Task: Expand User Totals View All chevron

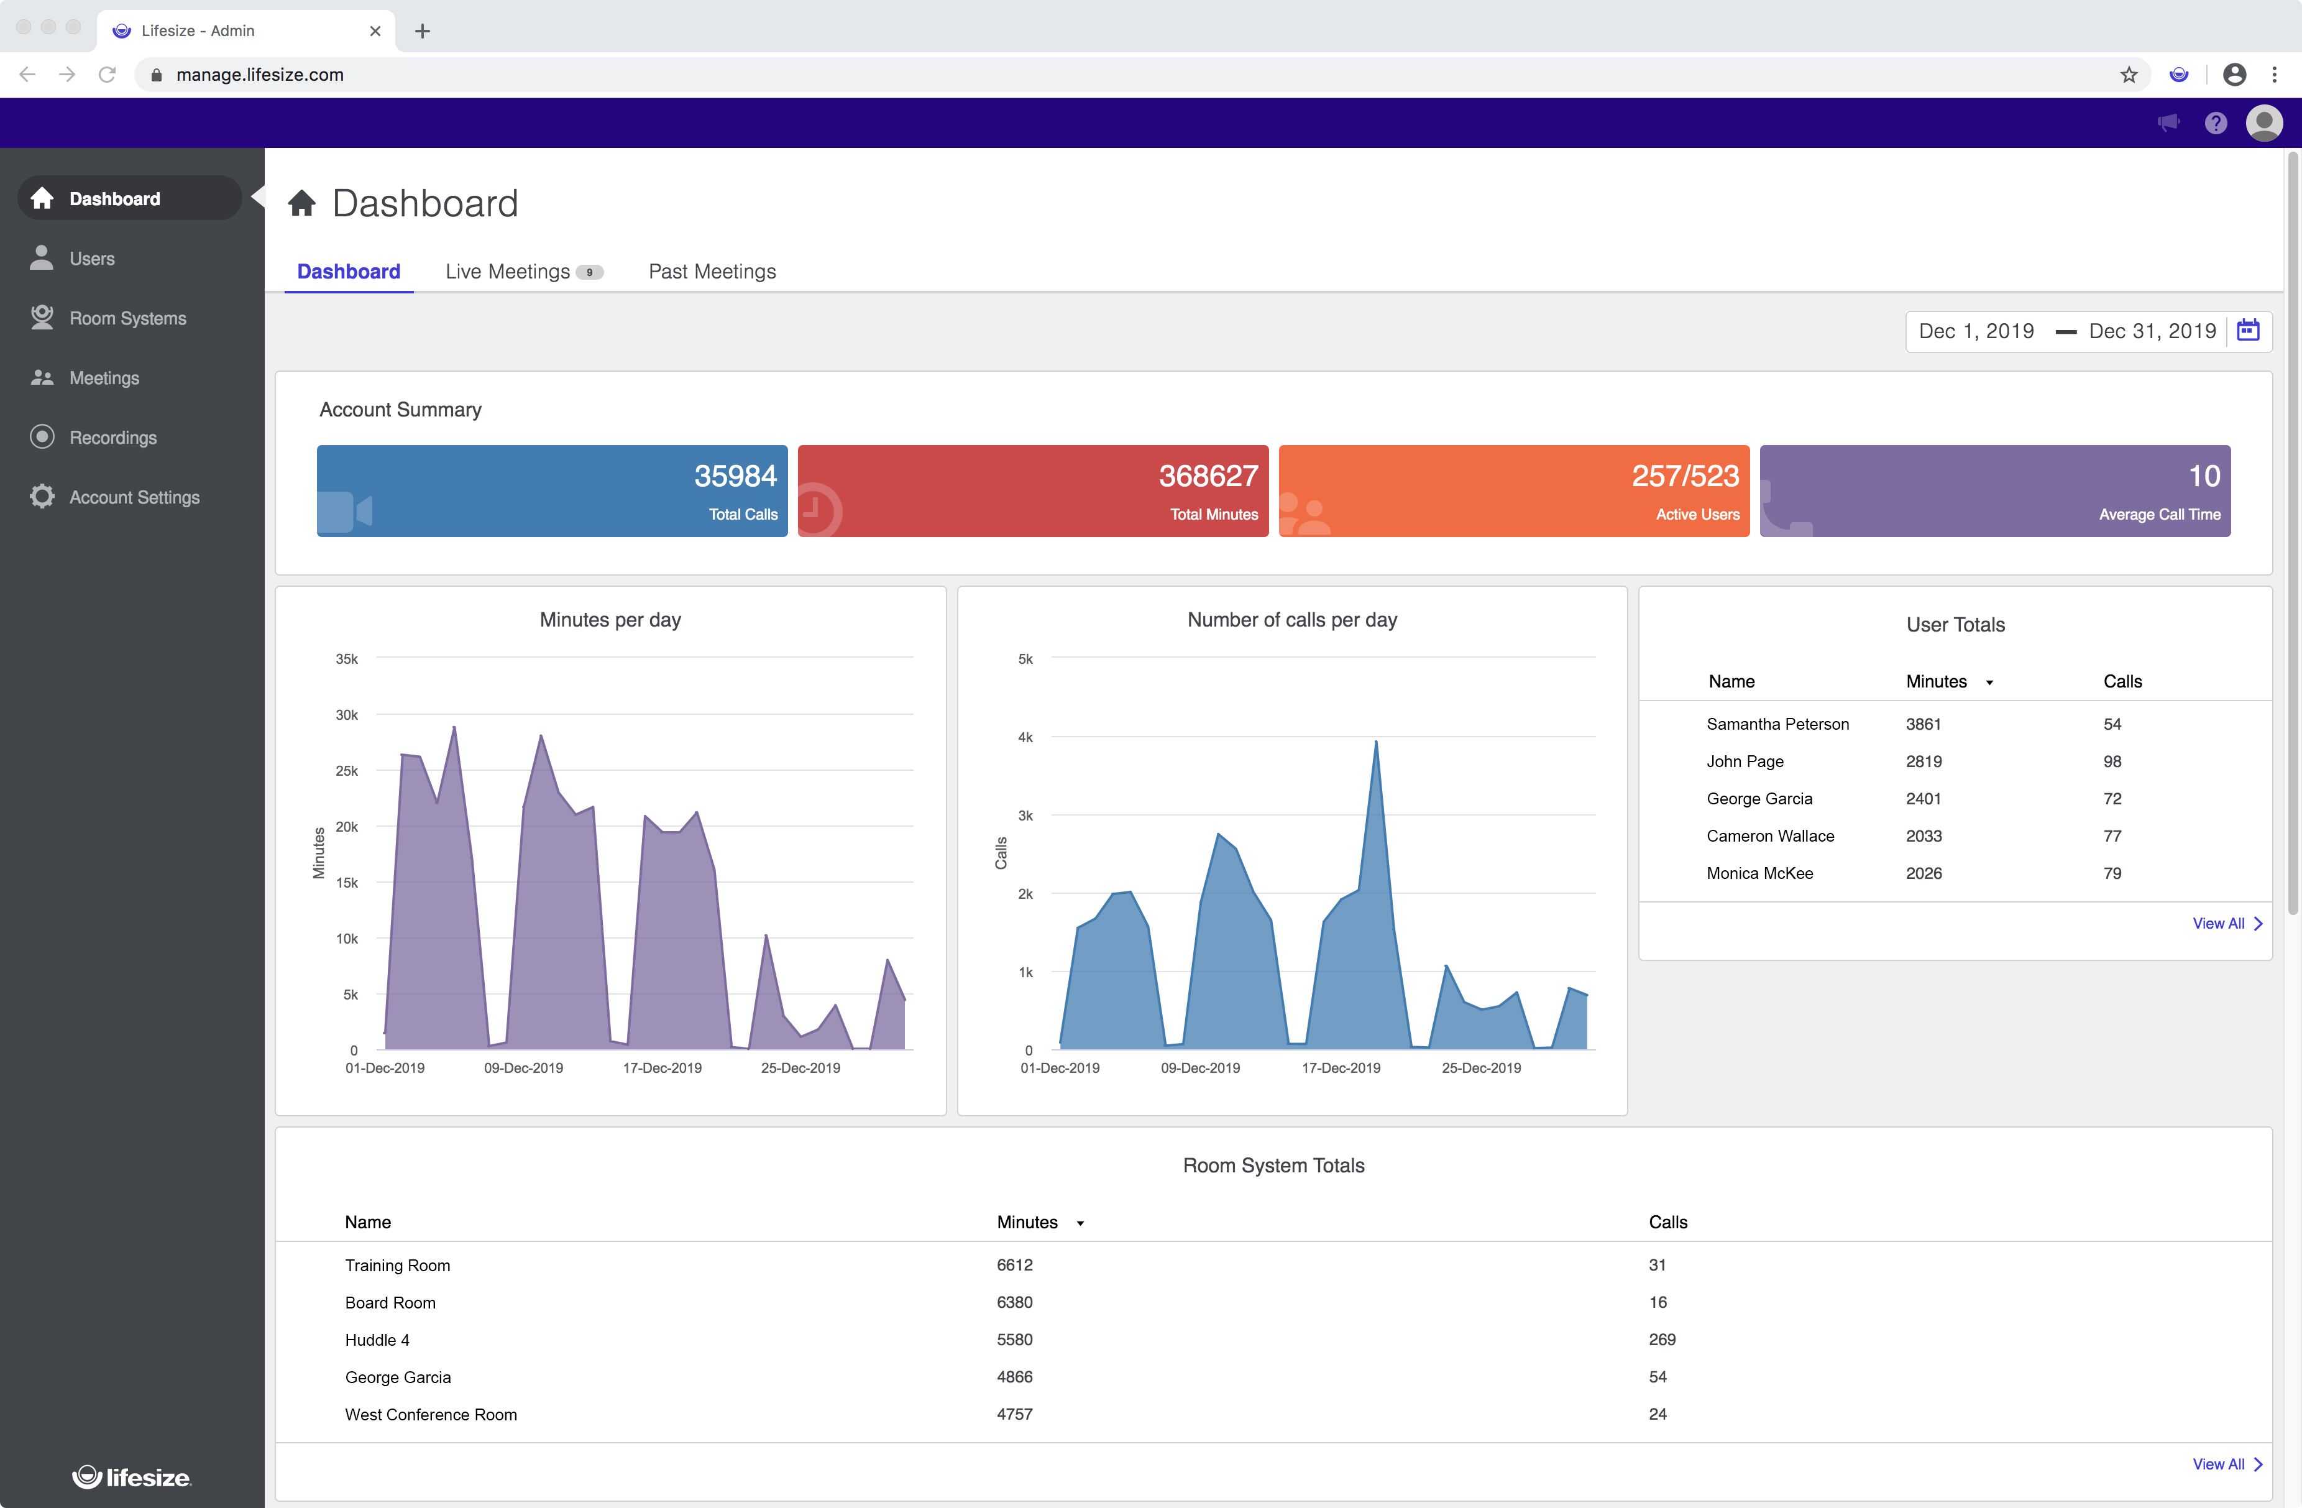Action: click(2257, 924)
